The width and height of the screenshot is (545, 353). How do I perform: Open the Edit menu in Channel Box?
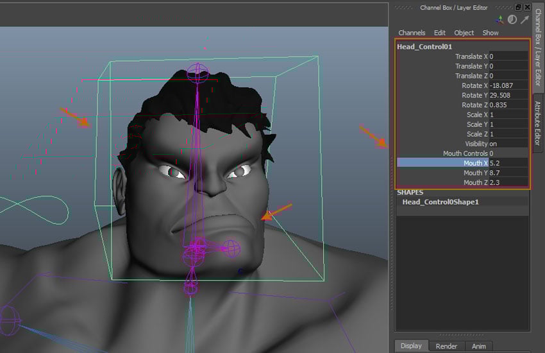439,33
